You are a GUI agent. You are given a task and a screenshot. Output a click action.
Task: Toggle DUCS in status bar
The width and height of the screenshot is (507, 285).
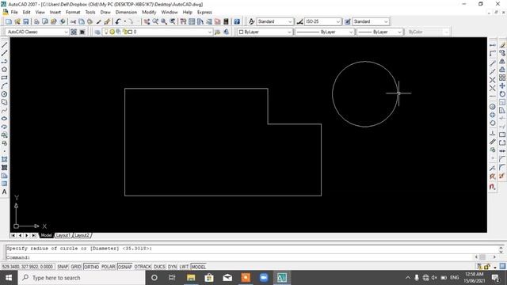(159, 267)
